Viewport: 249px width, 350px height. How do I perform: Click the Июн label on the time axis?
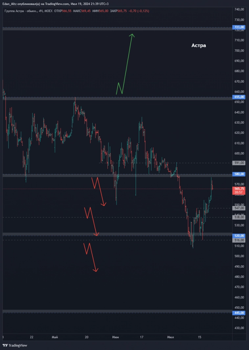point(116,337)
